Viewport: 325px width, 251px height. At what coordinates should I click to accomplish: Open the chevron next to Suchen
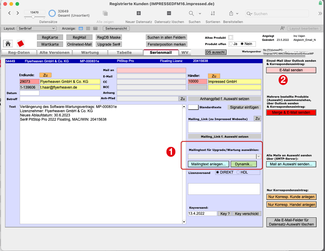(200, 14)
